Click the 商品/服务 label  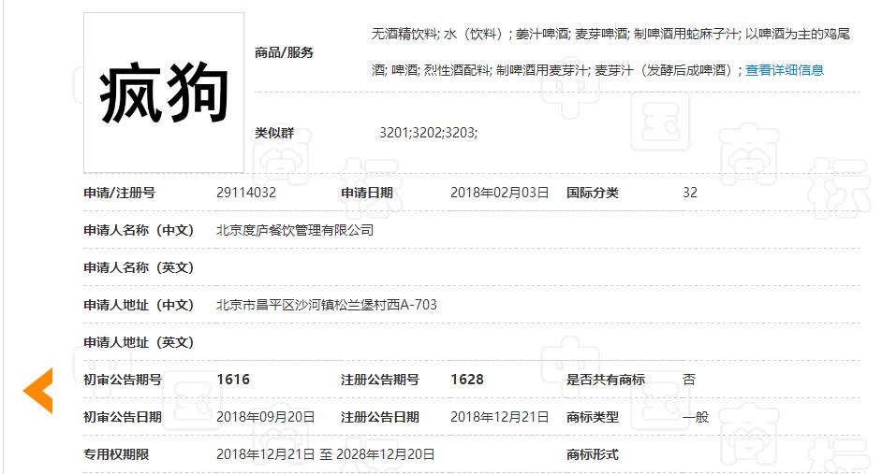[x=284, y=52]
